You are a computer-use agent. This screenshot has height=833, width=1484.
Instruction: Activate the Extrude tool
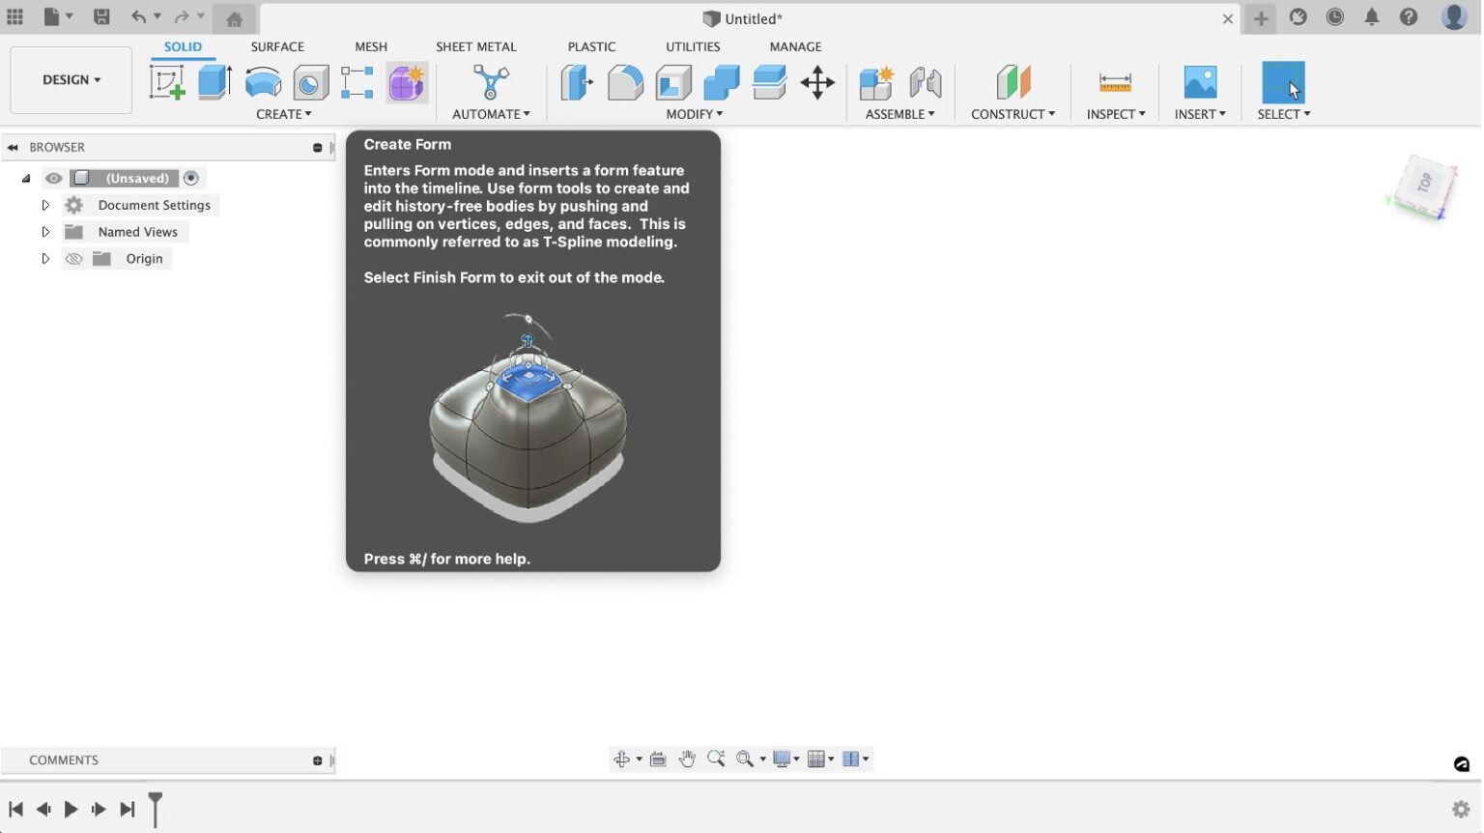coord(213,82)
